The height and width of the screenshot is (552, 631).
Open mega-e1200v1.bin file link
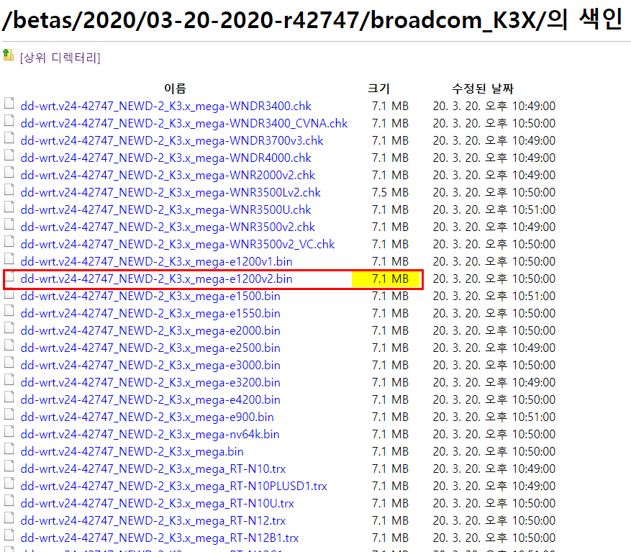click(x=157, y=262)
